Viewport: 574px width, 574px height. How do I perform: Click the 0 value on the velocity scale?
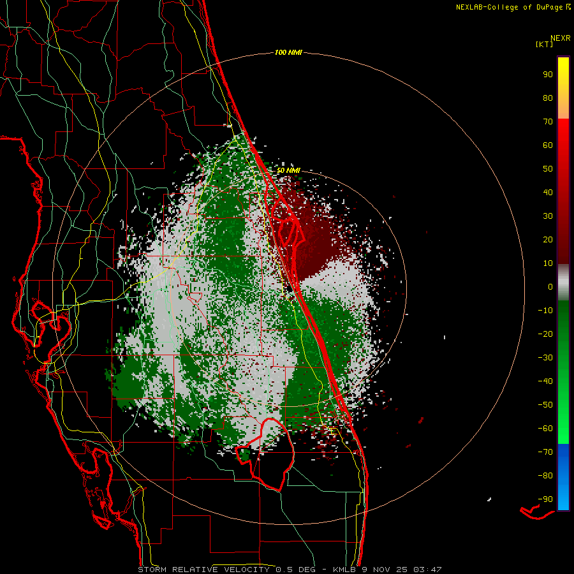[x=550, y=286]
